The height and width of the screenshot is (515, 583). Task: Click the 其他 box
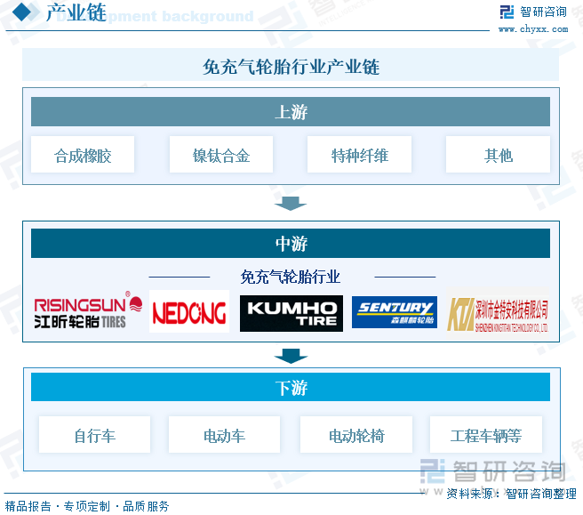click(x=499, y=155)
